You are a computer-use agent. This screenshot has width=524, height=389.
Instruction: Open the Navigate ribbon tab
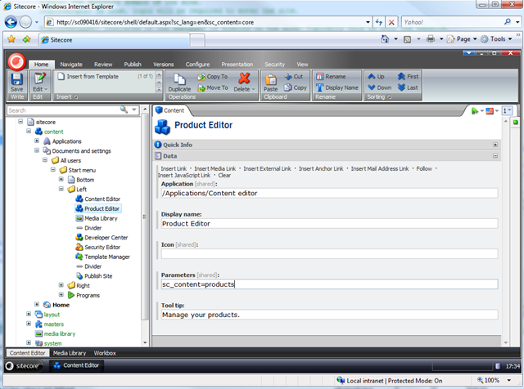(71, 65)
